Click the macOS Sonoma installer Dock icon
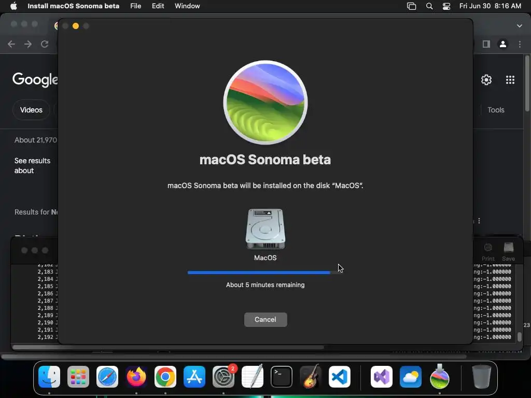The height and width of the screenshot is (398, 531). pyautogui.click(x=440, y=377)
